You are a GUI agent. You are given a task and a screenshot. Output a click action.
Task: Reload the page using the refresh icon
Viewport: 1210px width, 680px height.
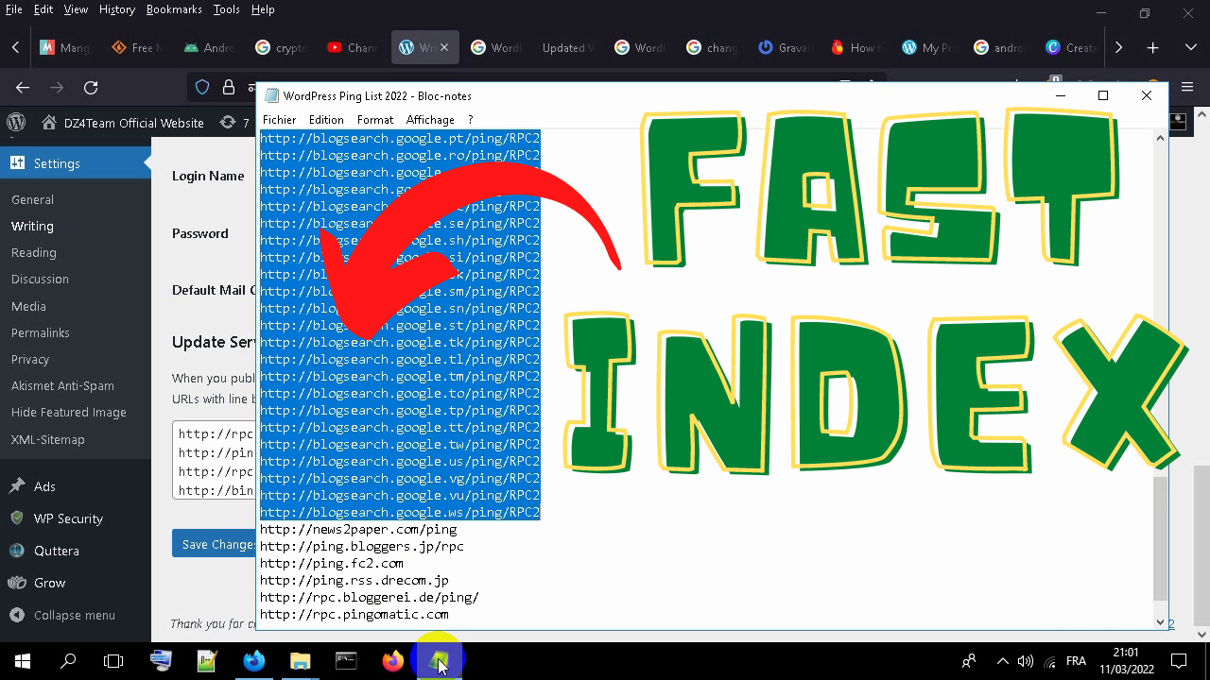[x=91, y=87]
